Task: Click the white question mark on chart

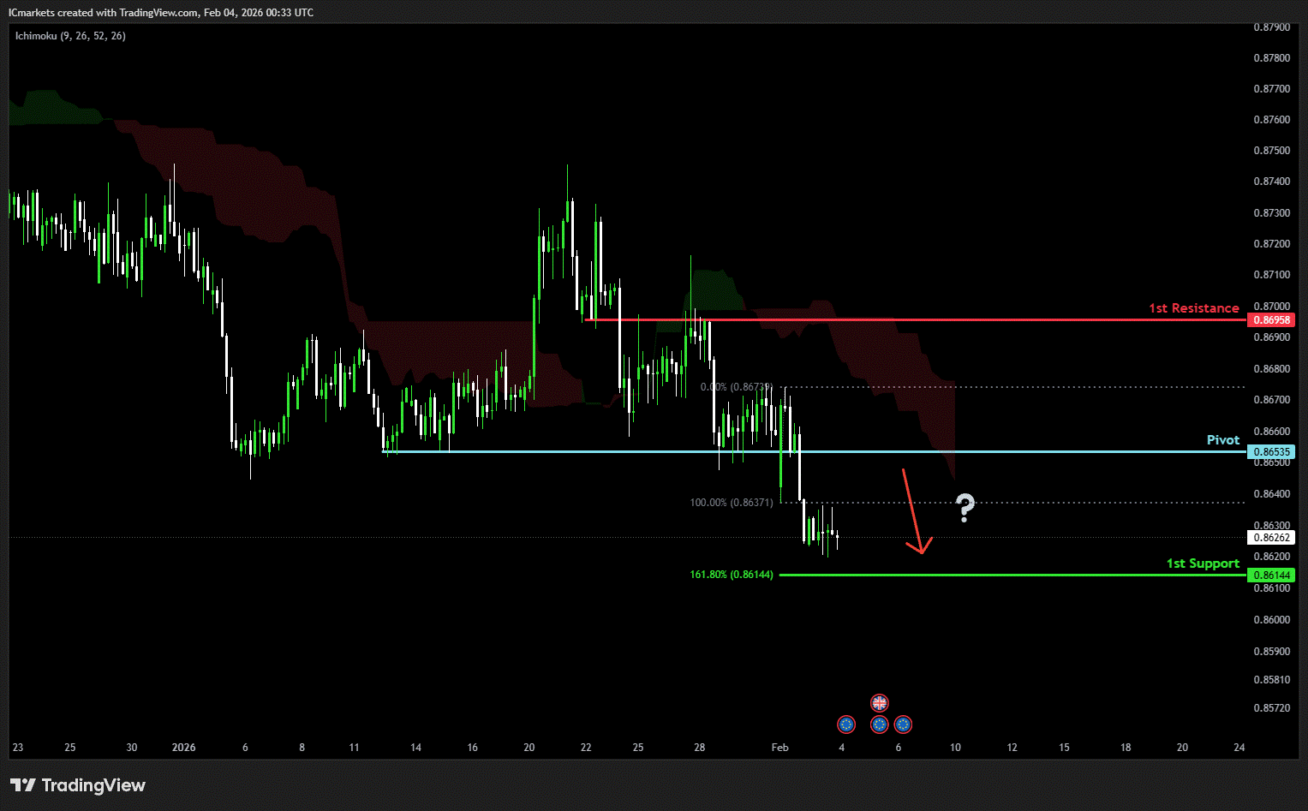Action: [965, 508]
